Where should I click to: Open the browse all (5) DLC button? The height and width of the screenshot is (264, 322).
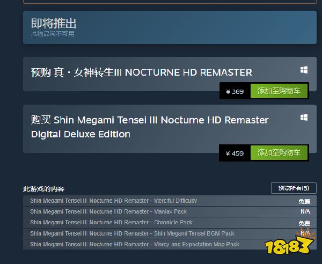click(x=294, y=188)
